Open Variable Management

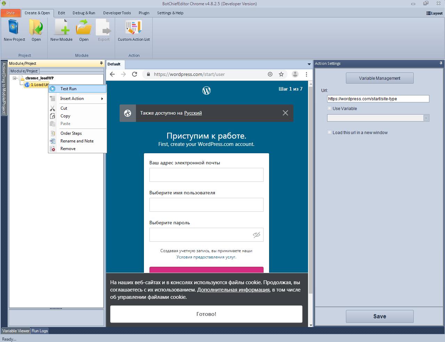(x=380, y=78)
